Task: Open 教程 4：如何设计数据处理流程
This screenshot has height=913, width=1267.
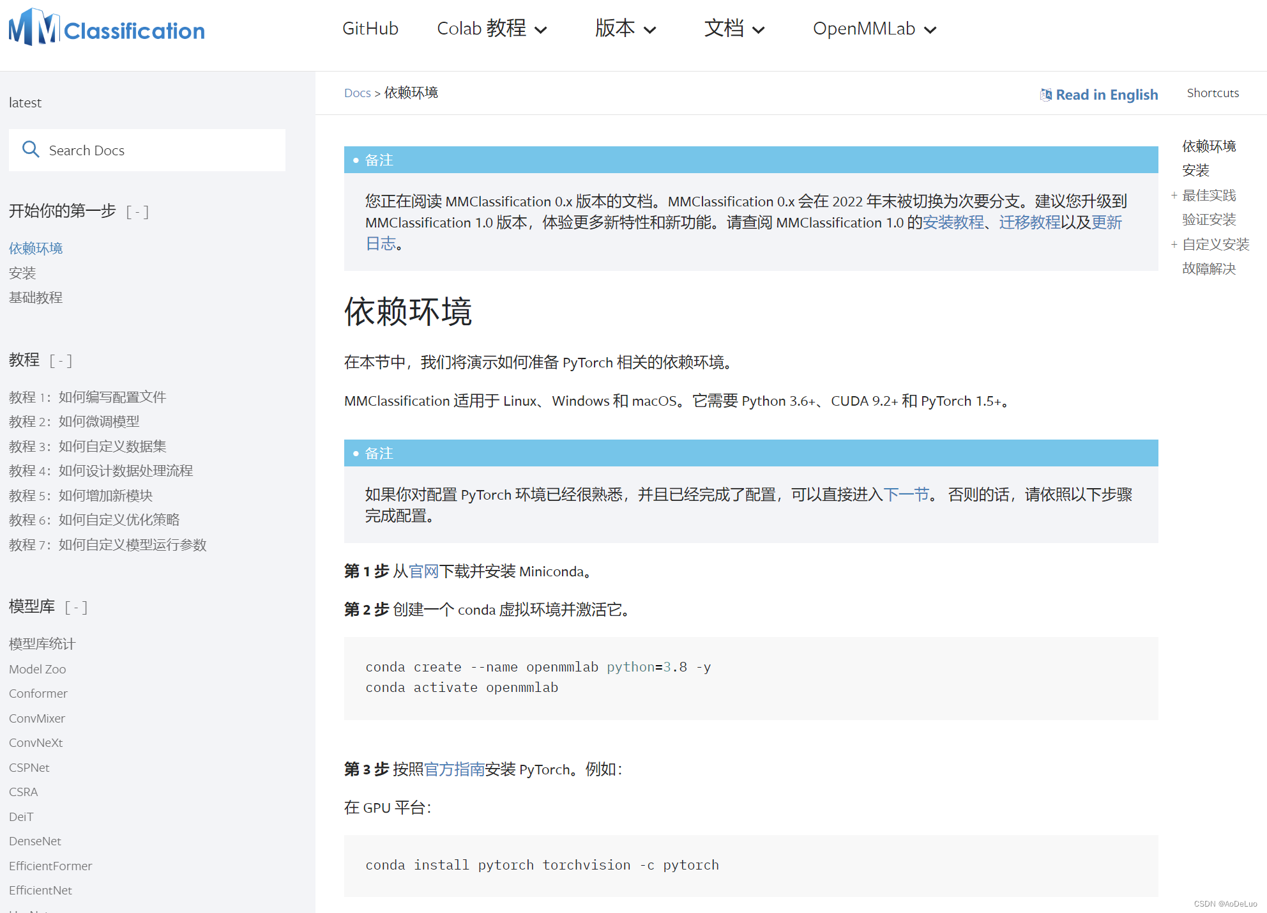Action: point(101,470)
